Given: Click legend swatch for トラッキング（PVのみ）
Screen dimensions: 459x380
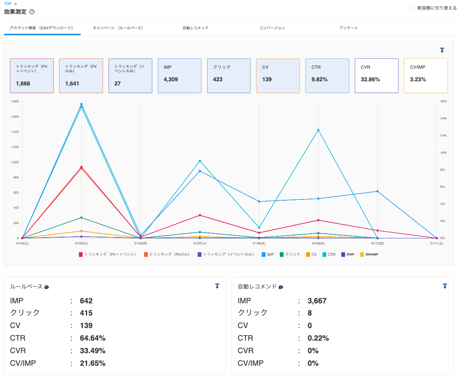Looking at the screenshot, I should click(146, 254).
